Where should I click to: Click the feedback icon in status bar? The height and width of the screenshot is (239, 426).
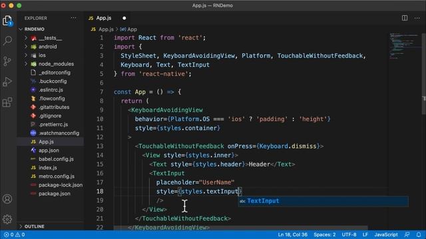pos(407,234)
